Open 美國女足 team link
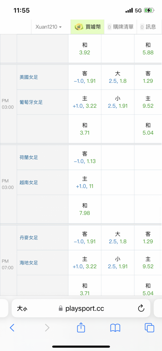162x351 pixels. tap(29, 77)
